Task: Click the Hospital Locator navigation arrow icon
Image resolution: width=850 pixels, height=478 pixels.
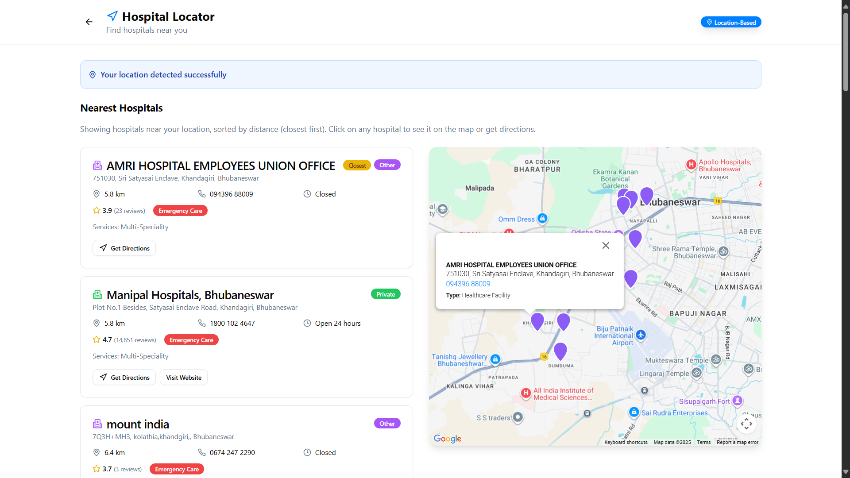Action: [112, 16]
